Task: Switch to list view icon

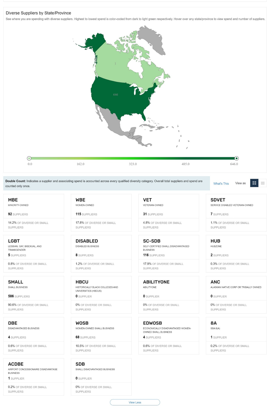Action: coord(262,183)
